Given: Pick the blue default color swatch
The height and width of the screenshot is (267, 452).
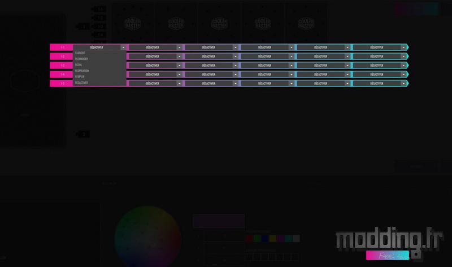Looking at the screenshot, I should pyautogui.click(x=265, y=238).
